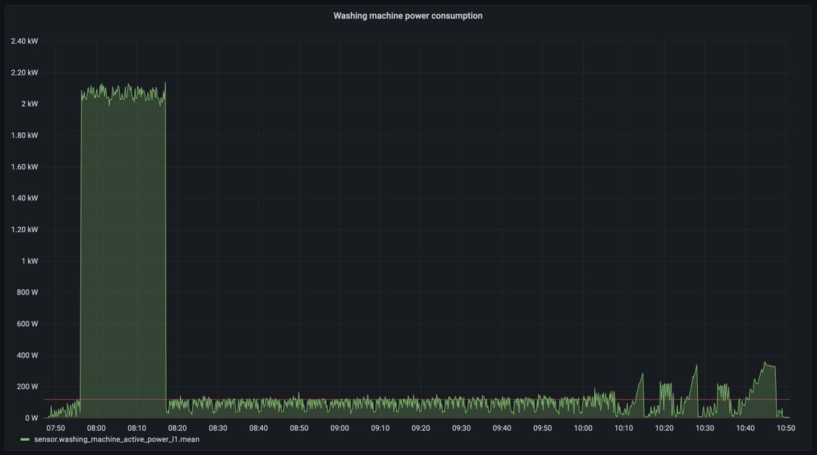Click the 10:50 time axis label
This screenshot has width=817, height=455.
pos(786,428)
